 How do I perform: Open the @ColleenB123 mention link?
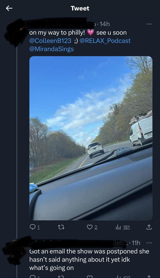[50, 41]
